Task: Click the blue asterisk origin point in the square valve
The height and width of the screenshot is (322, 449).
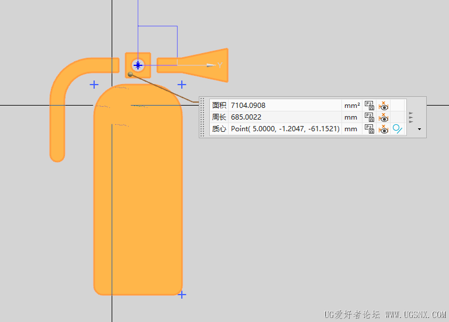Action: (138, 65)
